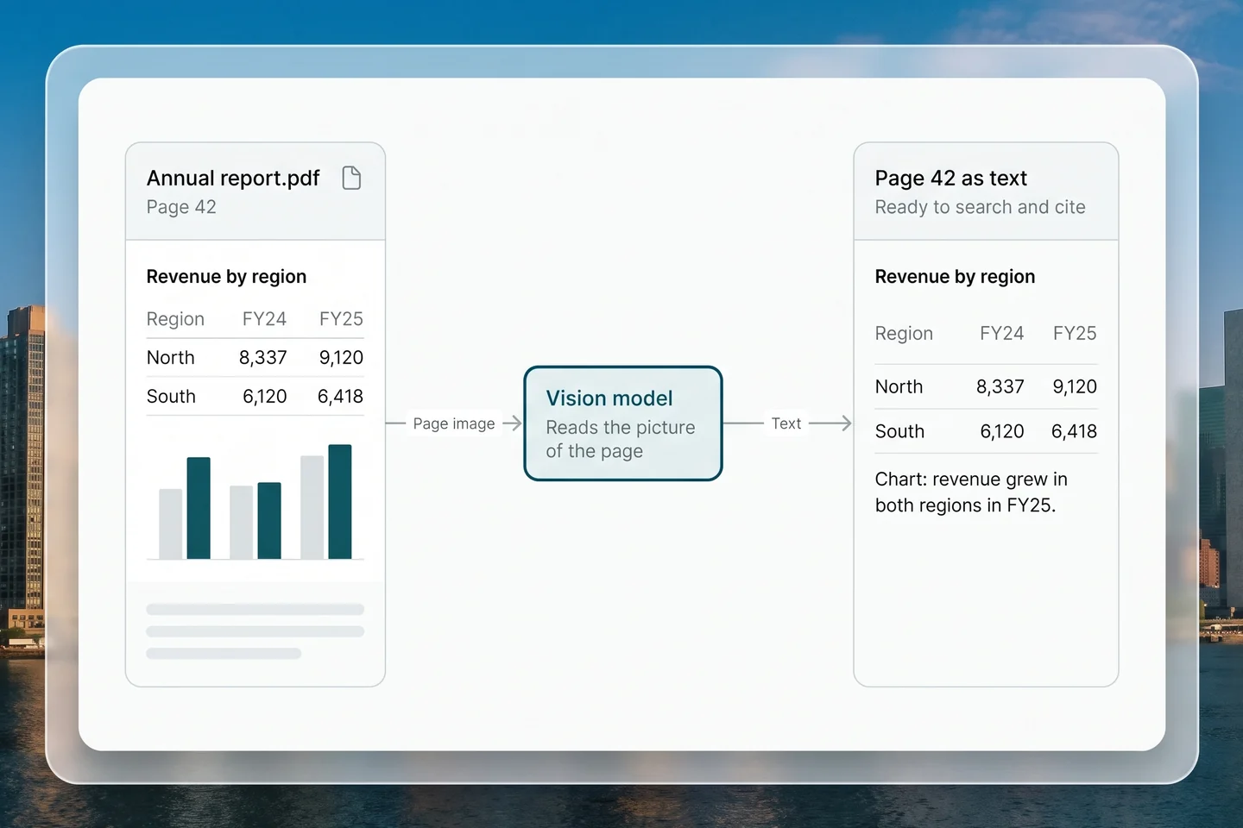Select 'Region' header in Page 42 as text card

coord(904,334)
